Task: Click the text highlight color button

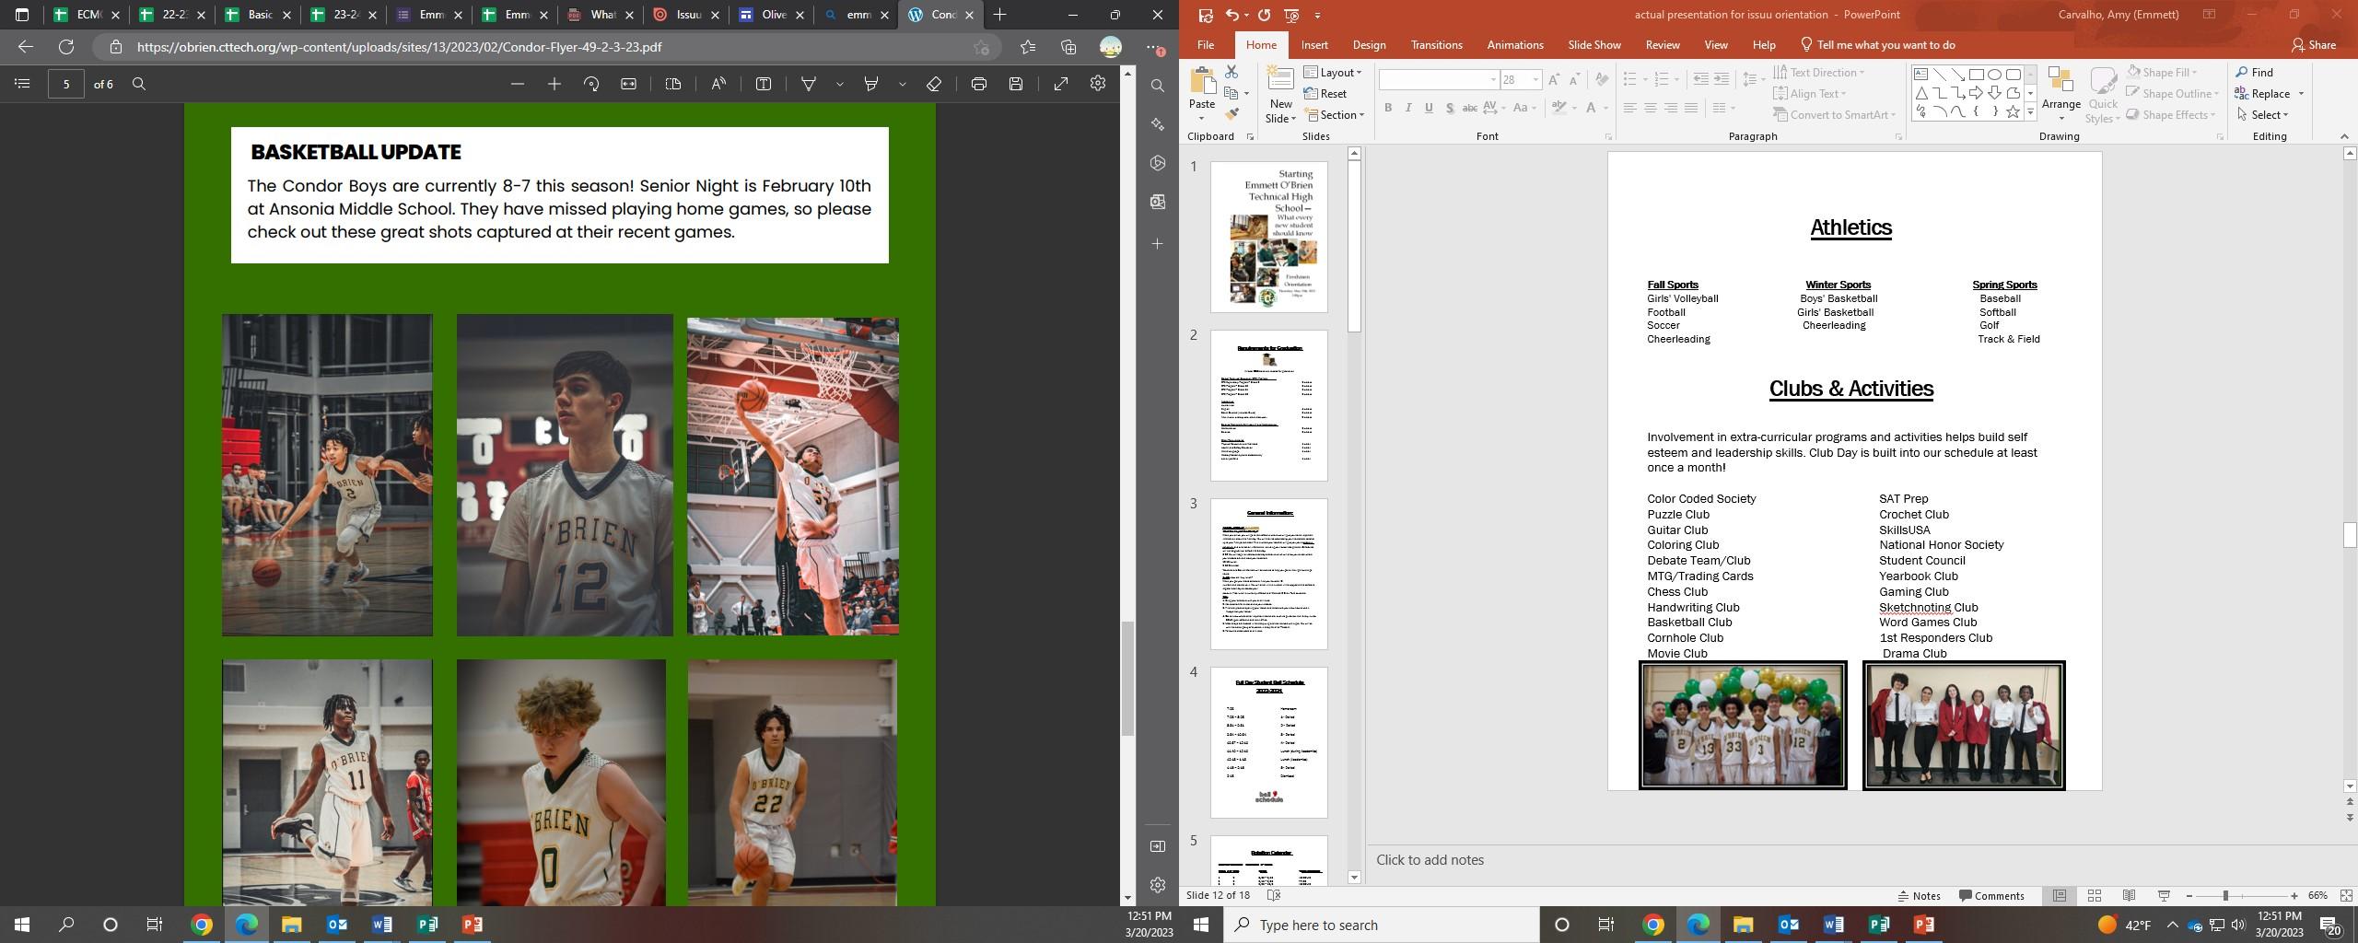Action: tap(1559, 108)
